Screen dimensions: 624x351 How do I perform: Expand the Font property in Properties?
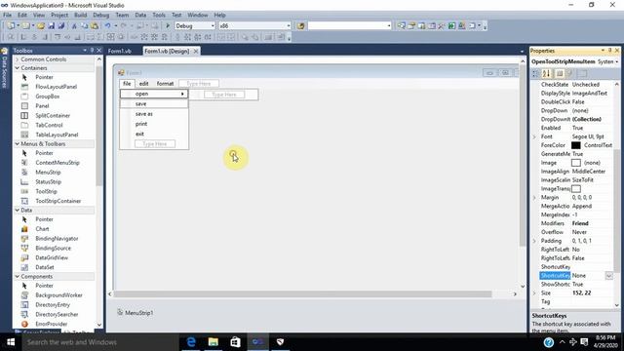click(x=534, y=136)
